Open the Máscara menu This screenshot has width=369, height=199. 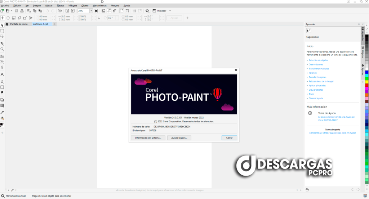point(73,6)
